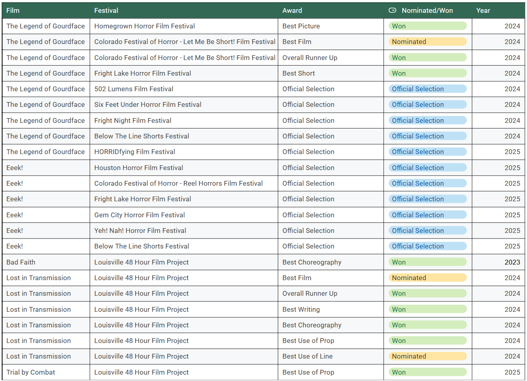Select The Legend of Gourdface in Fright Night row
Image resolution: width=527 pixels, height=381 pixels.
click(x=46, y=120)
